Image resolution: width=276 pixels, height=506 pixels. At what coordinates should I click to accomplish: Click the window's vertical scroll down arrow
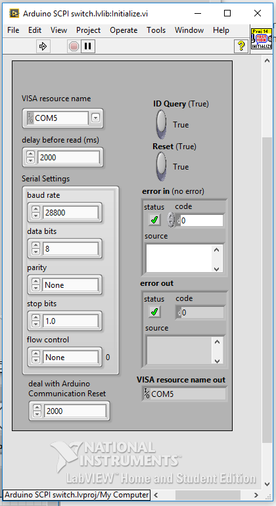pyautogui.click(x=267, y=484)
